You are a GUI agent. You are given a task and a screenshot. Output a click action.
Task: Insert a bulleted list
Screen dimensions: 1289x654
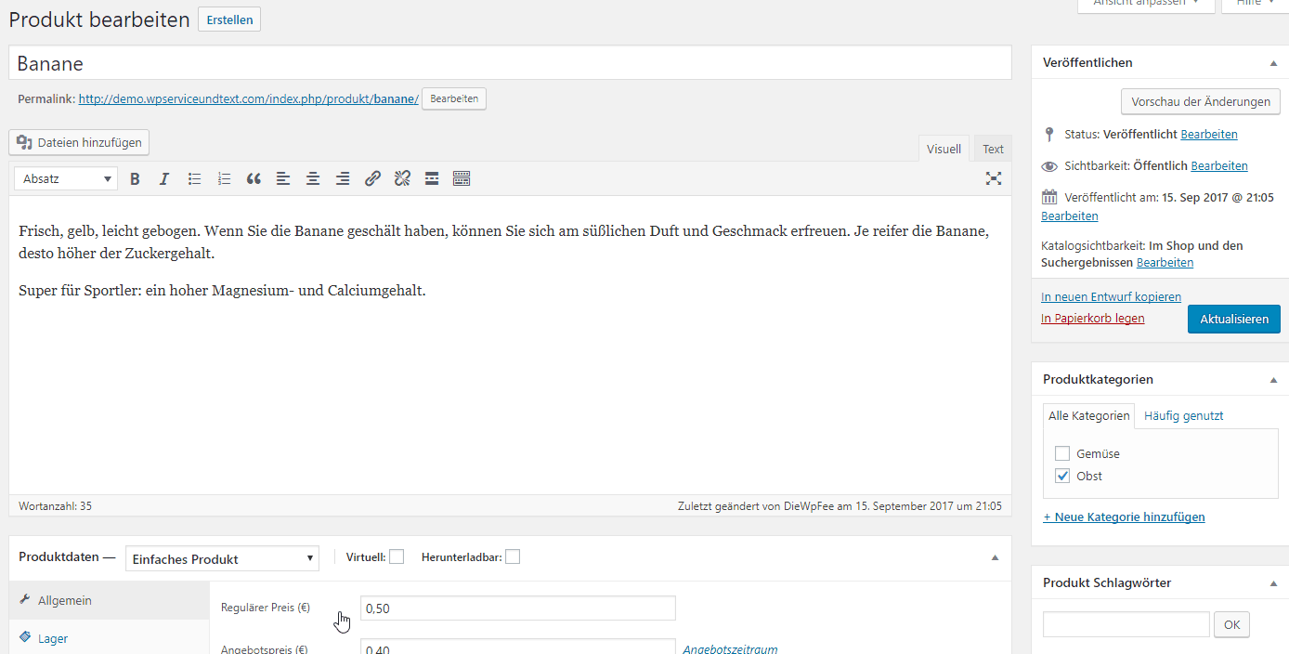(194, 177)
